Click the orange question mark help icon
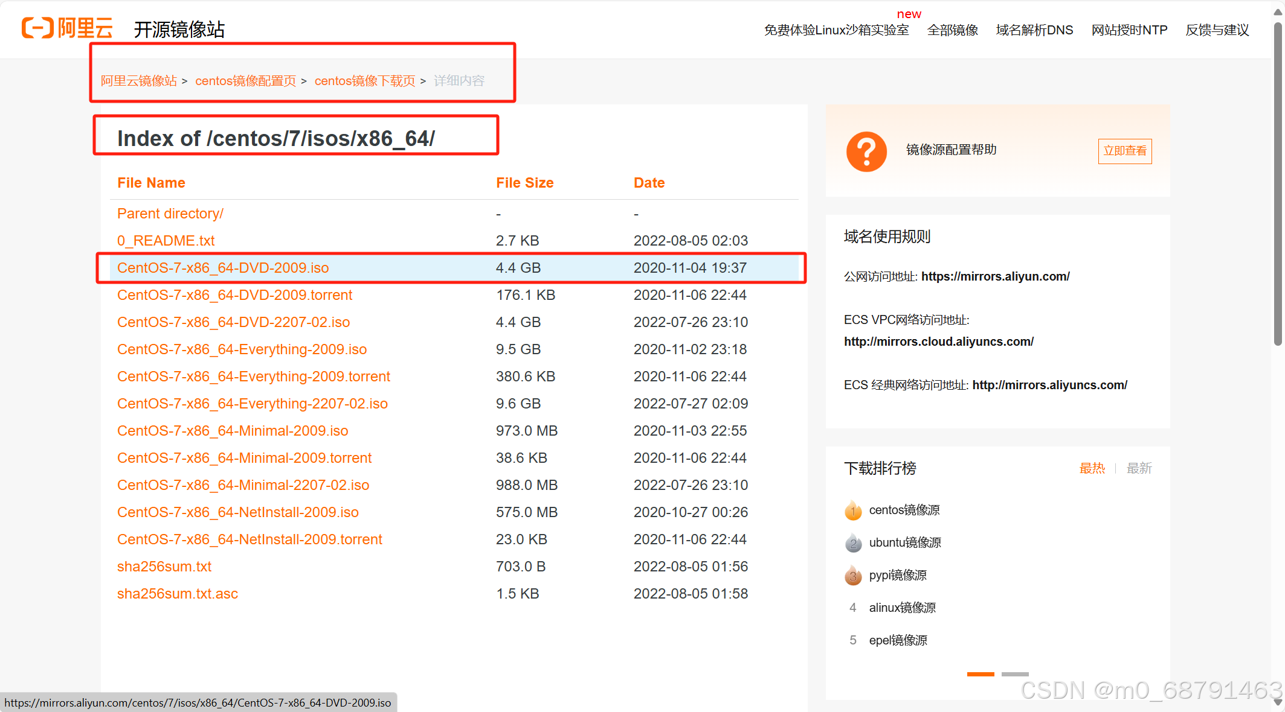This screenshot has height=712, width=1285. pos(866,151)
